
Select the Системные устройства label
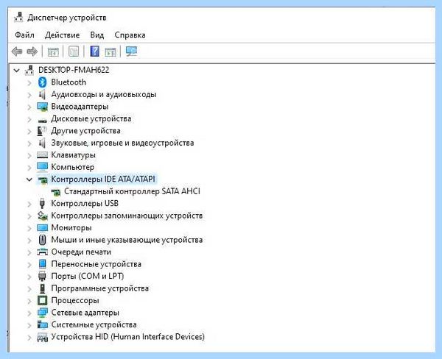94,324
